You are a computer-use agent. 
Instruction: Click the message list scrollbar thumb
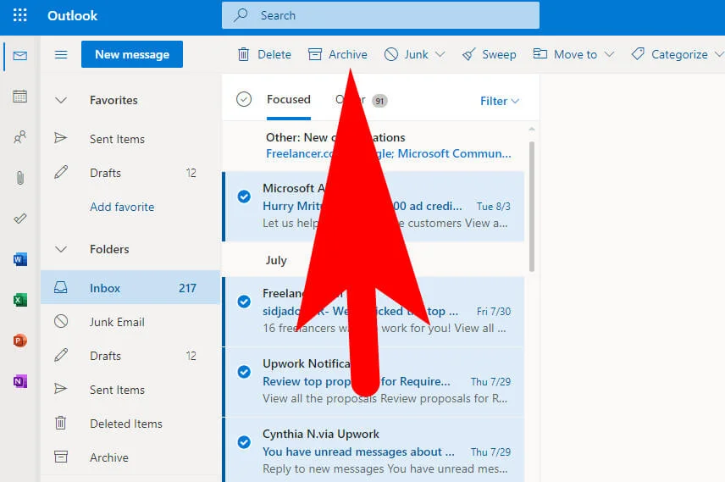tap(532, 207)
